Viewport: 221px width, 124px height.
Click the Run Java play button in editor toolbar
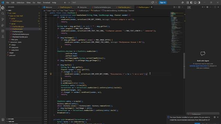[x=174, y=7]
